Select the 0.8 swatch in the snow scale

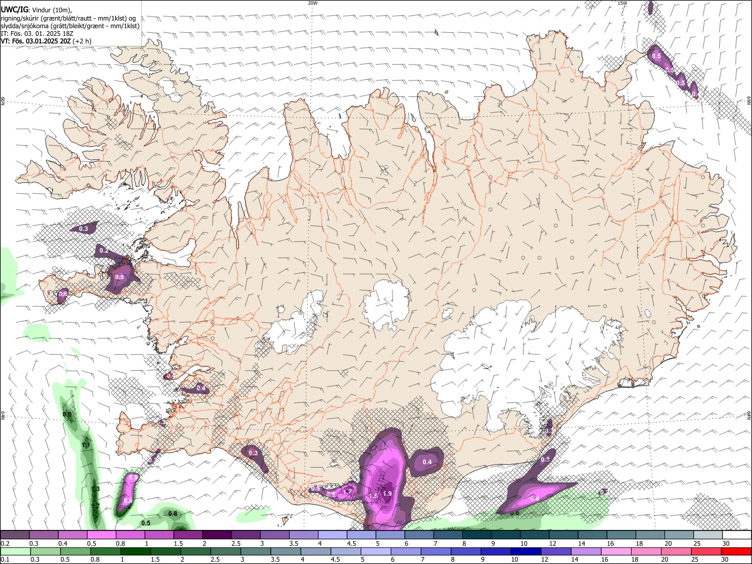click(130, 535)
